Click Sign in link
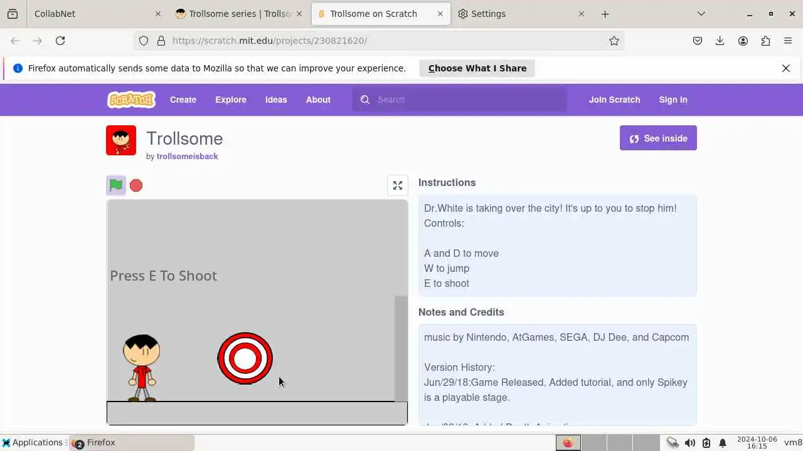Viewport: 803px width, 451px height. 673,100
